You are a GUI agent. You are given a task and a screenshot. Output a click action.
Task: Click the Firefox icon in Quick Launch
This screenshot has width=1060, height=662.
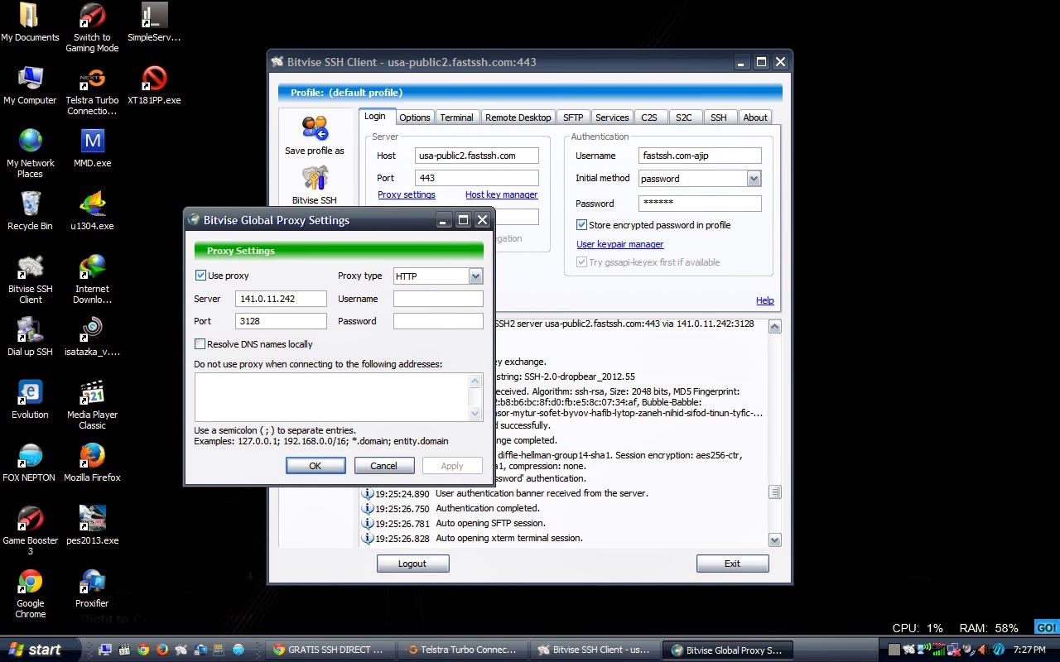[162, 650]
